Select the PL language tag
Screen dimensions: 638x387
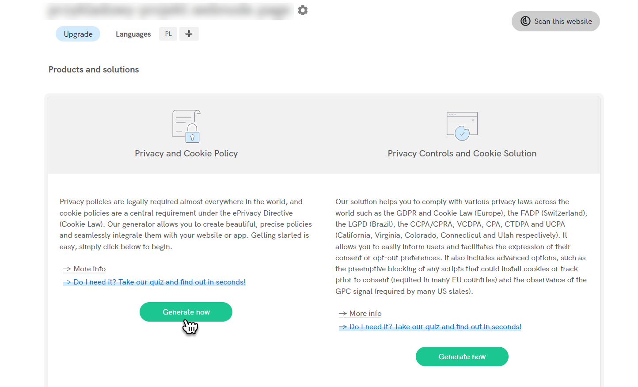point(168,34)
